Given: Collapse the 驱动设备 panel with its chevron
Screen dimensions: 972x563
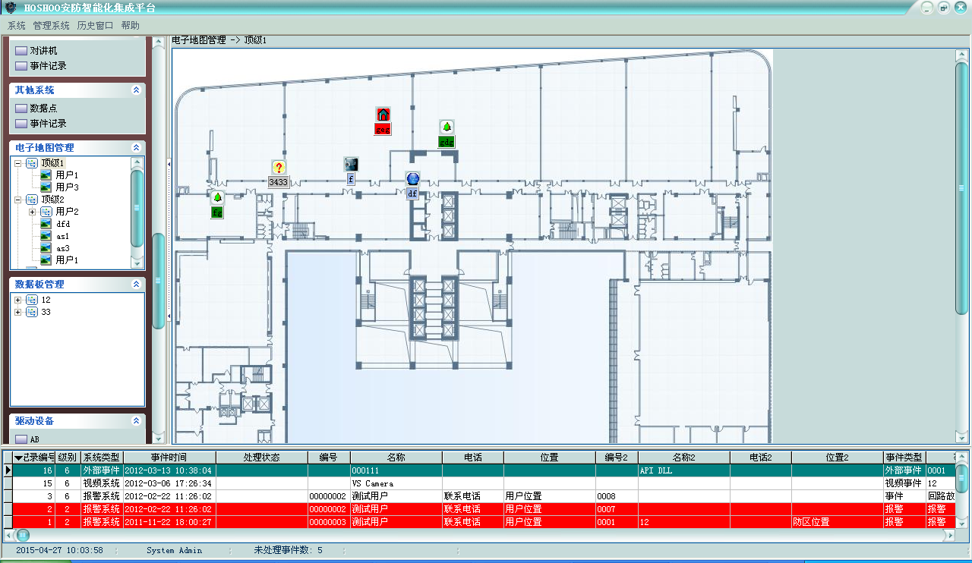Looking at the screenshot, I should pyautogui.click(x=136, y=420).
